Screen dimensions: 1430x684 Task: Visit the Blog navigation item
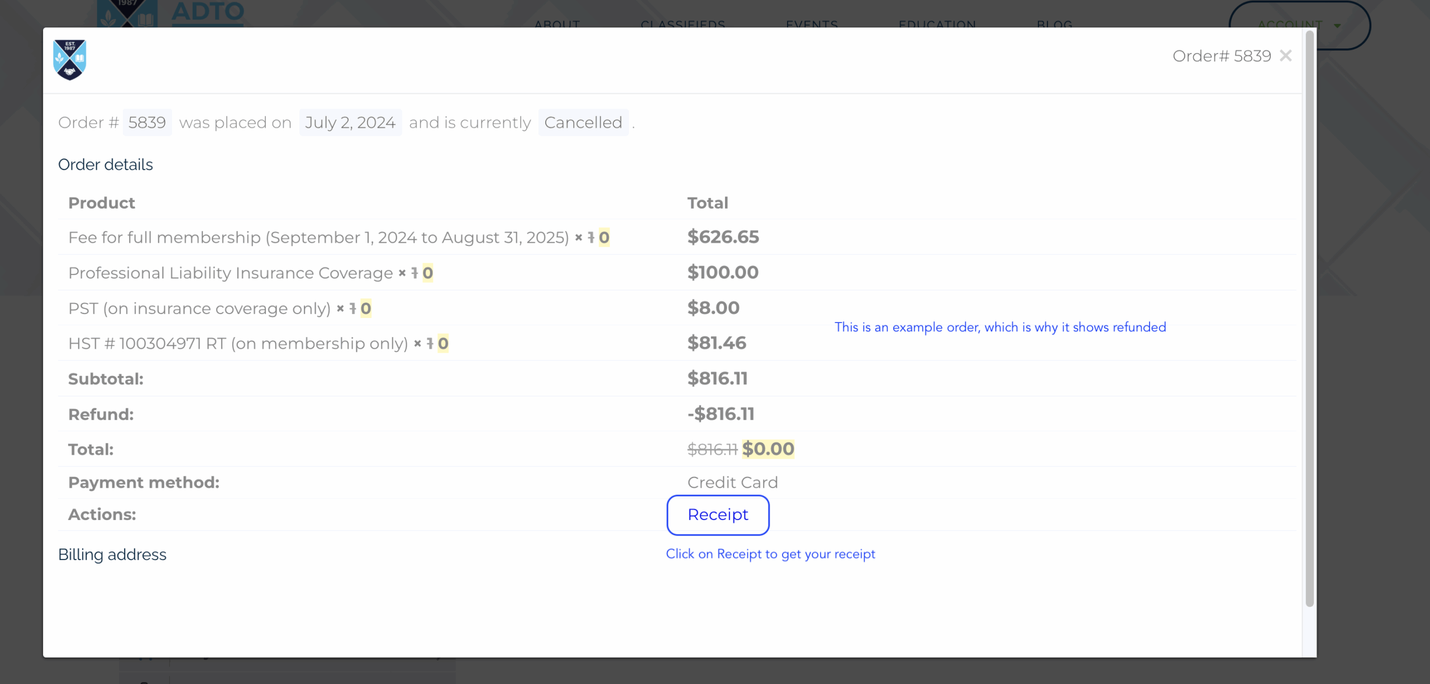(x=1055, y=24)
